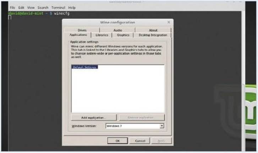Switch to the About tab
Screen dimensions: 258x153
coord(153,30)
